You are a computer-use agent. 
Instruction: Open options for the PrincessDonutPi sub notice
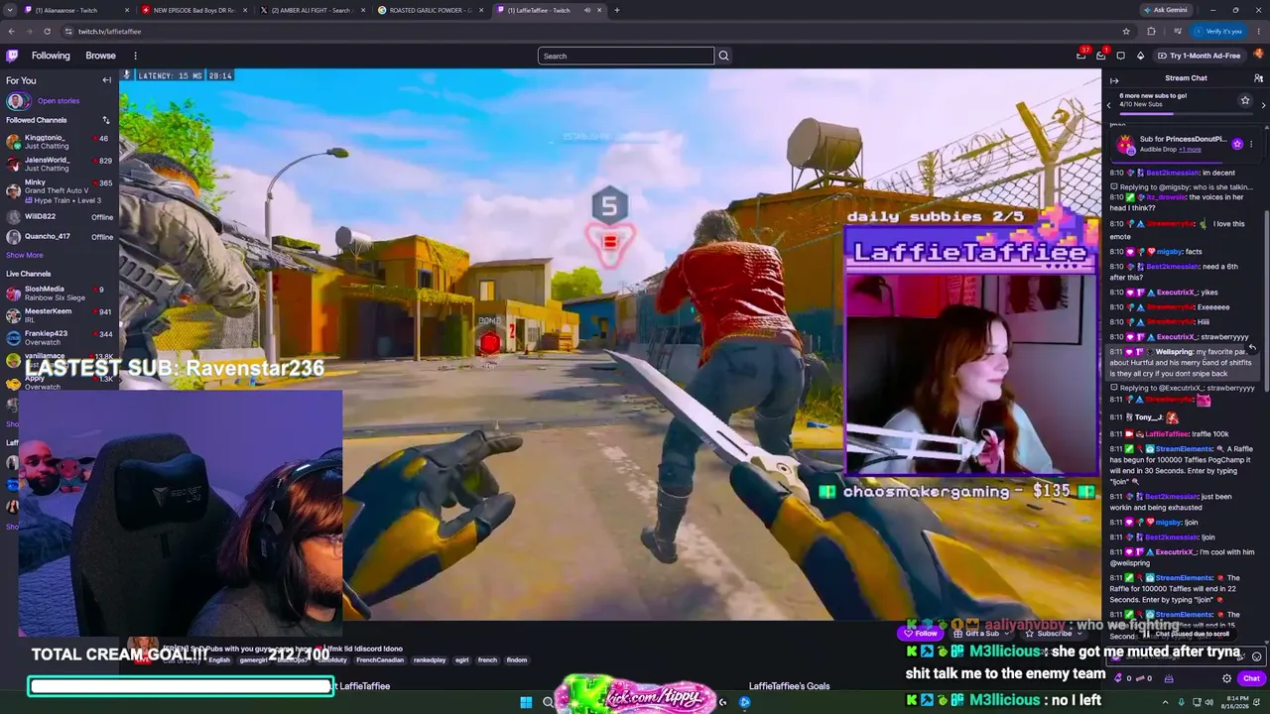(x=1251, y=144)
